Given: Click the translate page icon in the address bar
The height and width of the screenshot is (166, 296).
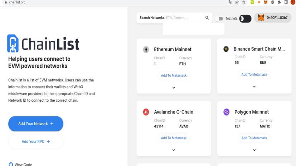Looking at the screenshot, I should [230, 2].
